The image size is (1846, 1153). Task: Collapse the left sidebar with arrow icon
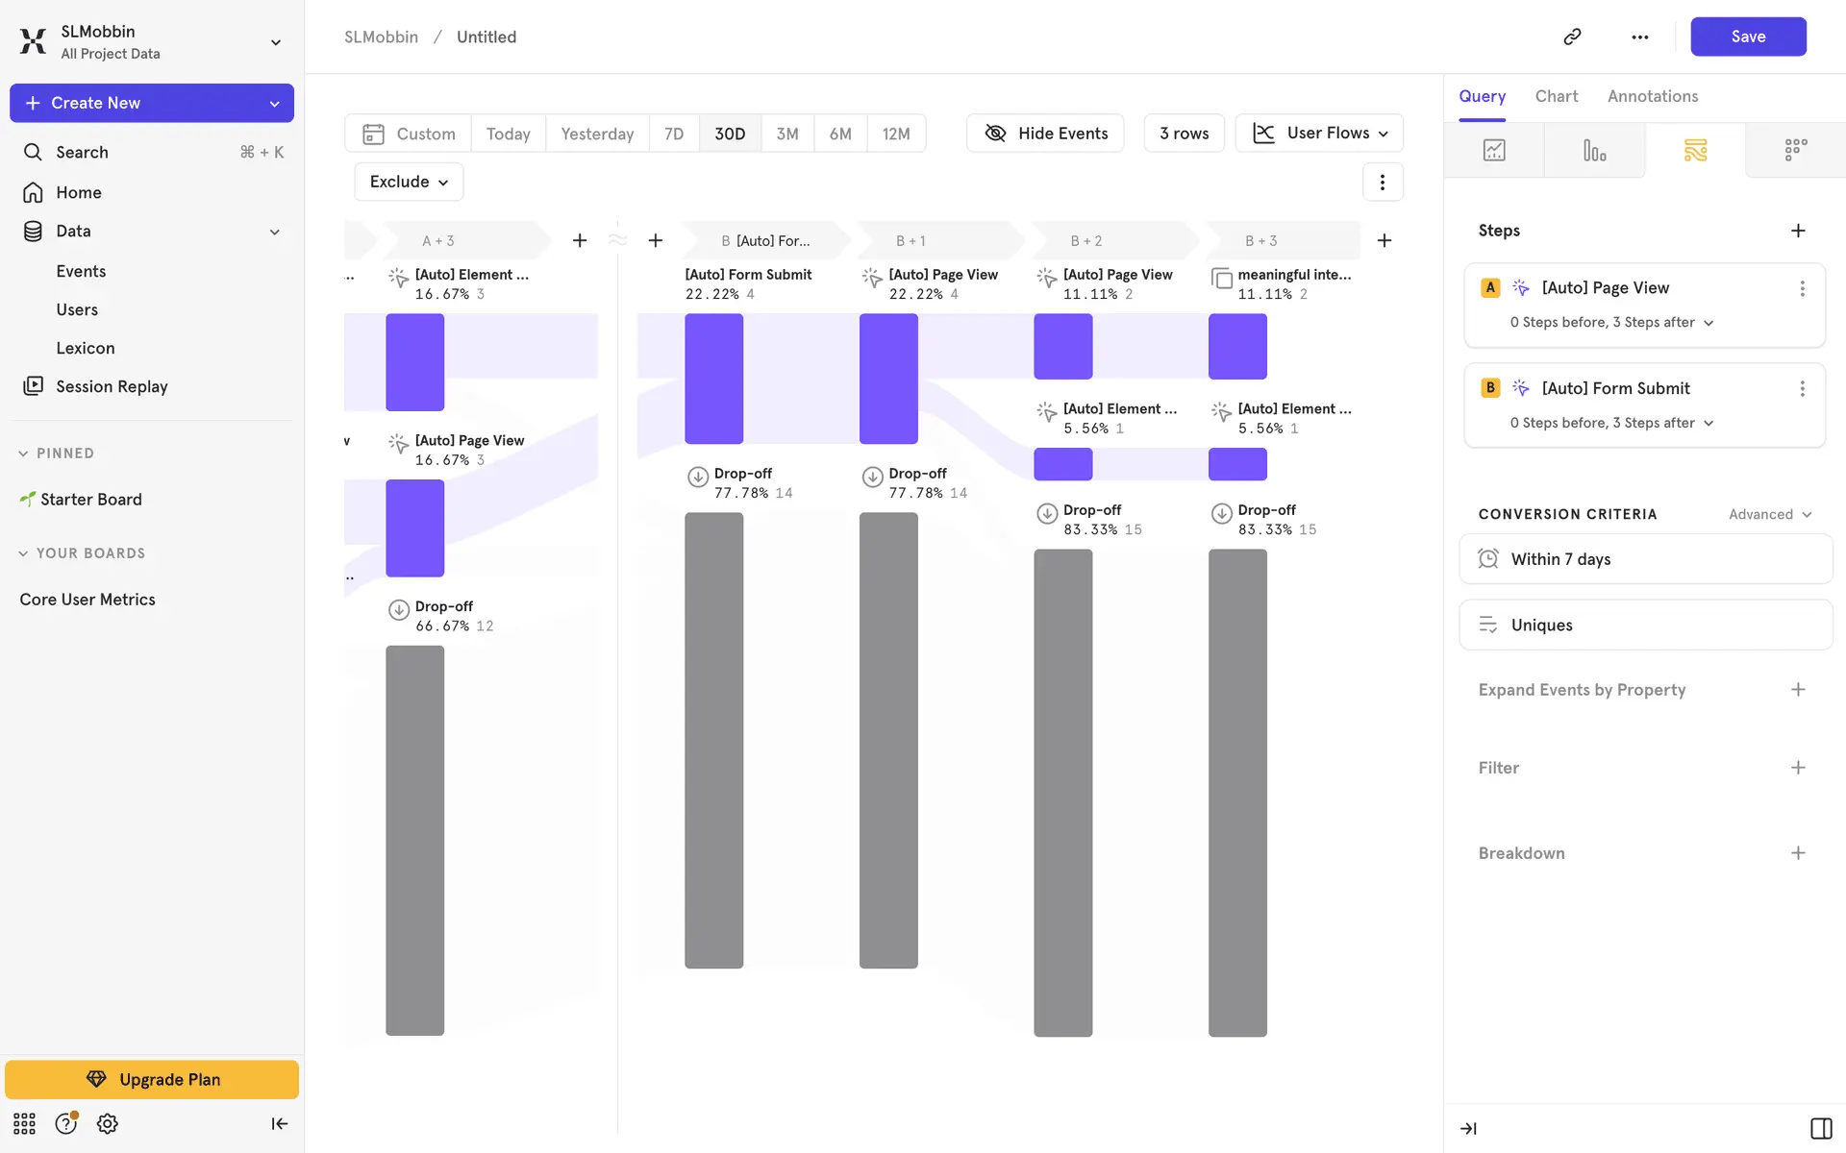point(279,1123)
